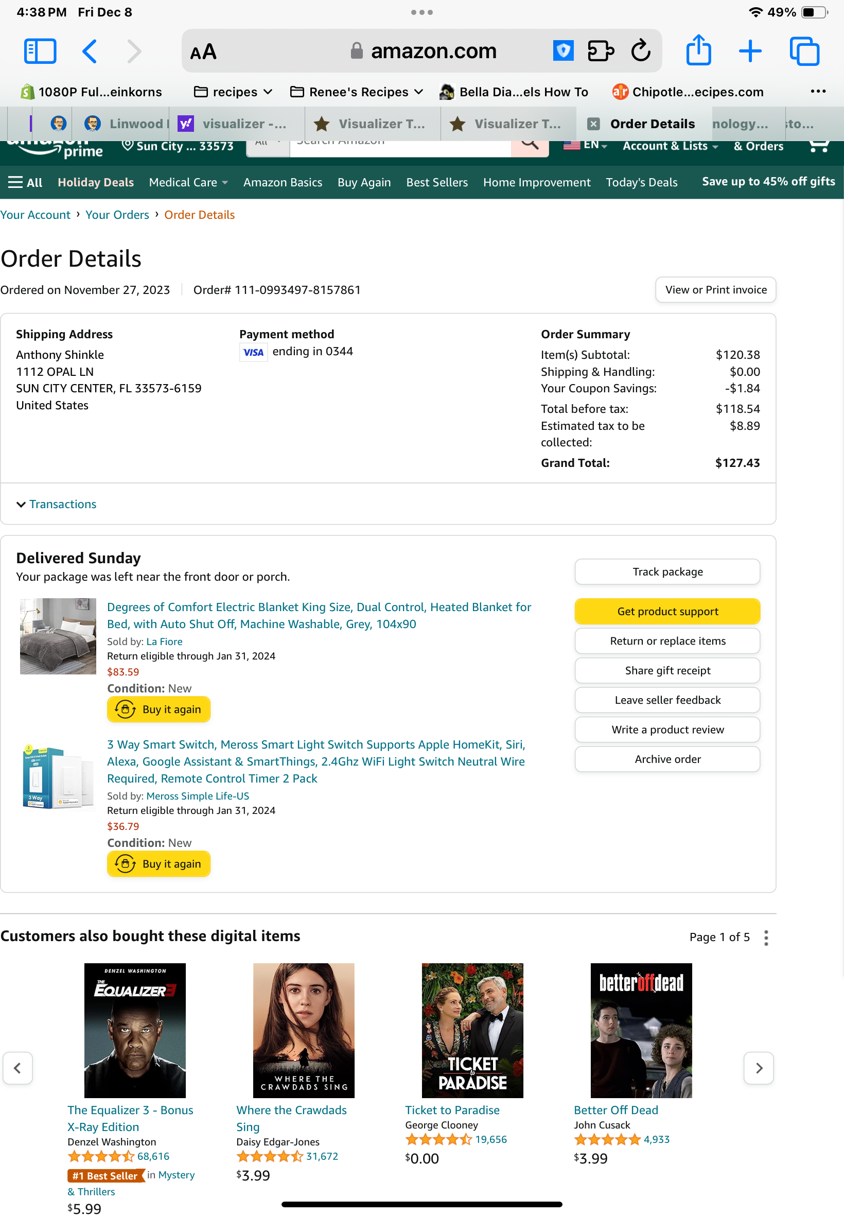The width and height of the screenshot is (844, 1215).
Task: Go back to previous page
Action: coord(90,51)
